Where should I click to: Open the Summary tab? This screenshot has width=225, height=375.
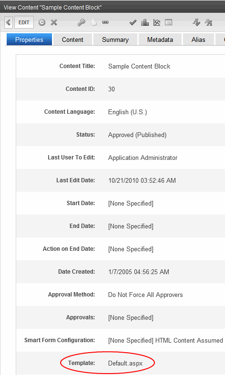tap(115, 39)
